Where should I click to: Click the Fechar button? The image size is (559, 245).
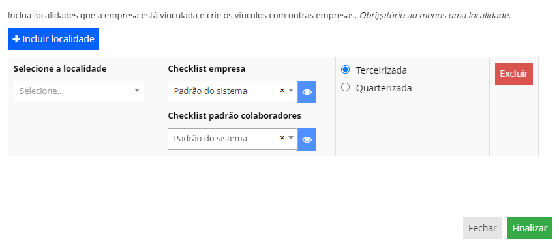click(x=482, y=228)
